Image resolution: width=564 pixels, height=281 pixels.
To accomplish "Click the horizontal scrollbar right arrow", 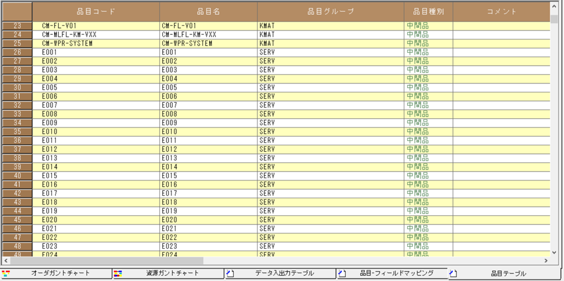I will click(x=546, y=260).
